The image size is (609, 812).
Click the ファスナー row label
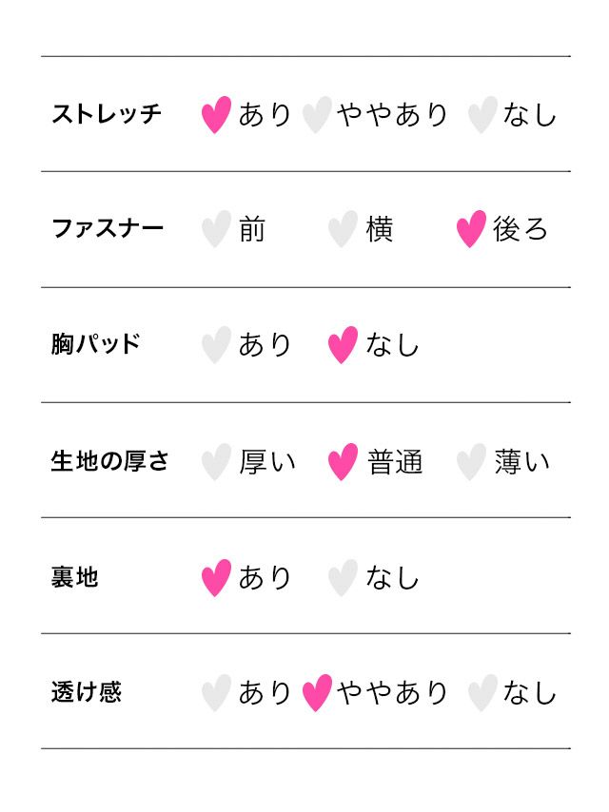coord(108,229)
